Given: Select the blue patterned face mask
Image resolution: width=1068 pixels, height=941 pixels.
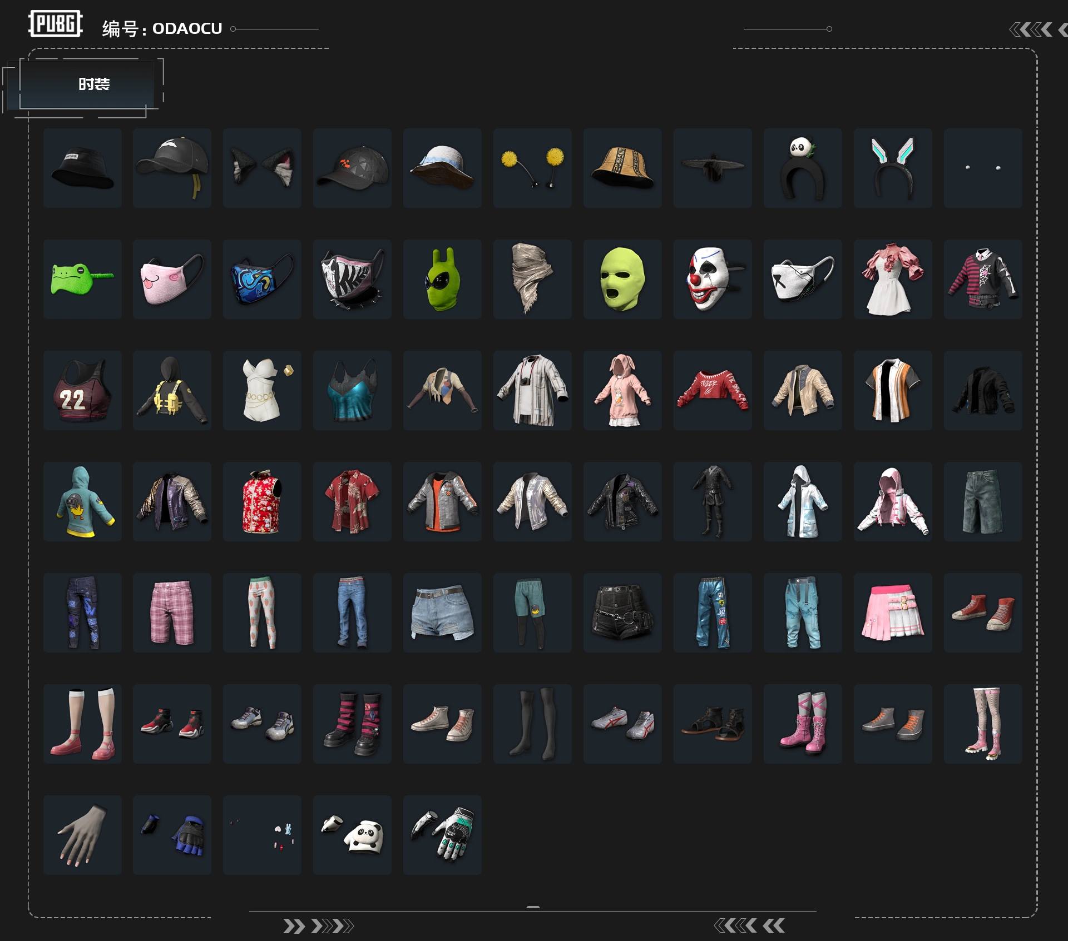Looking at the screenshot, I should [262, 279].
